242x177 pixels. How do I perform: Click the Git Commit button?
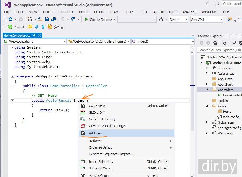[x=16, y=27]
